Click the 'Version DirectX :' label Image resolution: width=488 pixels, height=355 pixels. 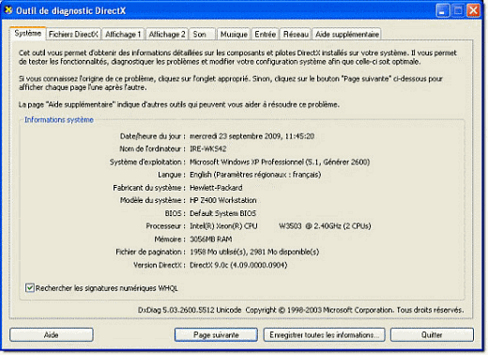coord(160,265)
